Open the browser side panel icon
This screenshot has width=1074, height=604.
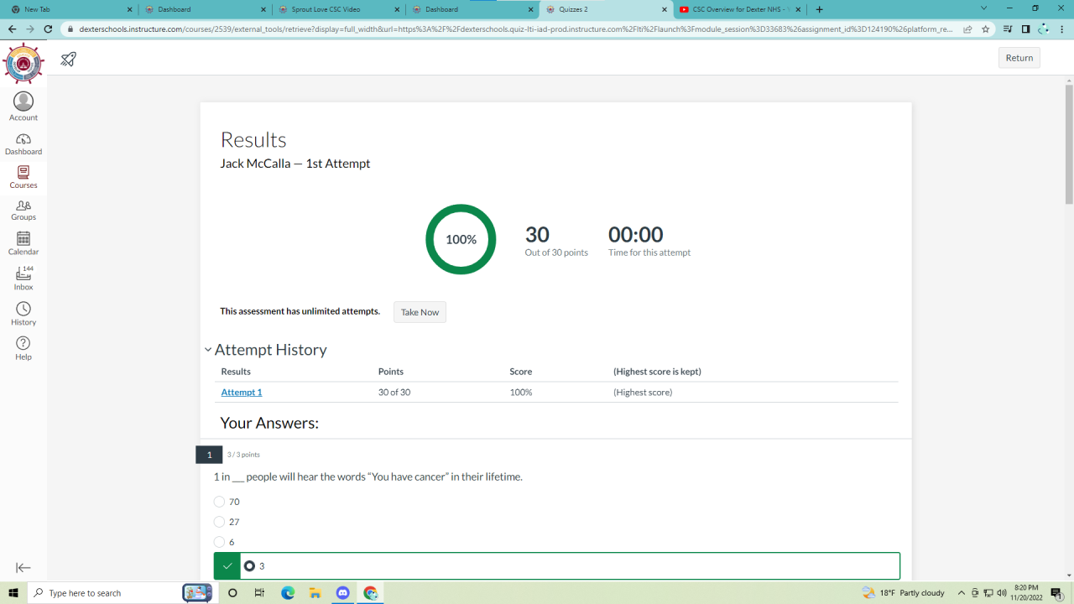[x=1025, y=29]
